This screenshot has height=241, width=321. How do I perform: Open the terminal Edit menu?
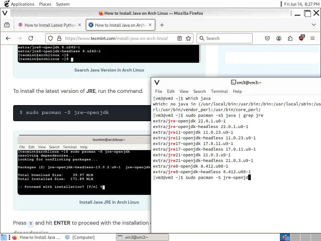coord(171,91)
